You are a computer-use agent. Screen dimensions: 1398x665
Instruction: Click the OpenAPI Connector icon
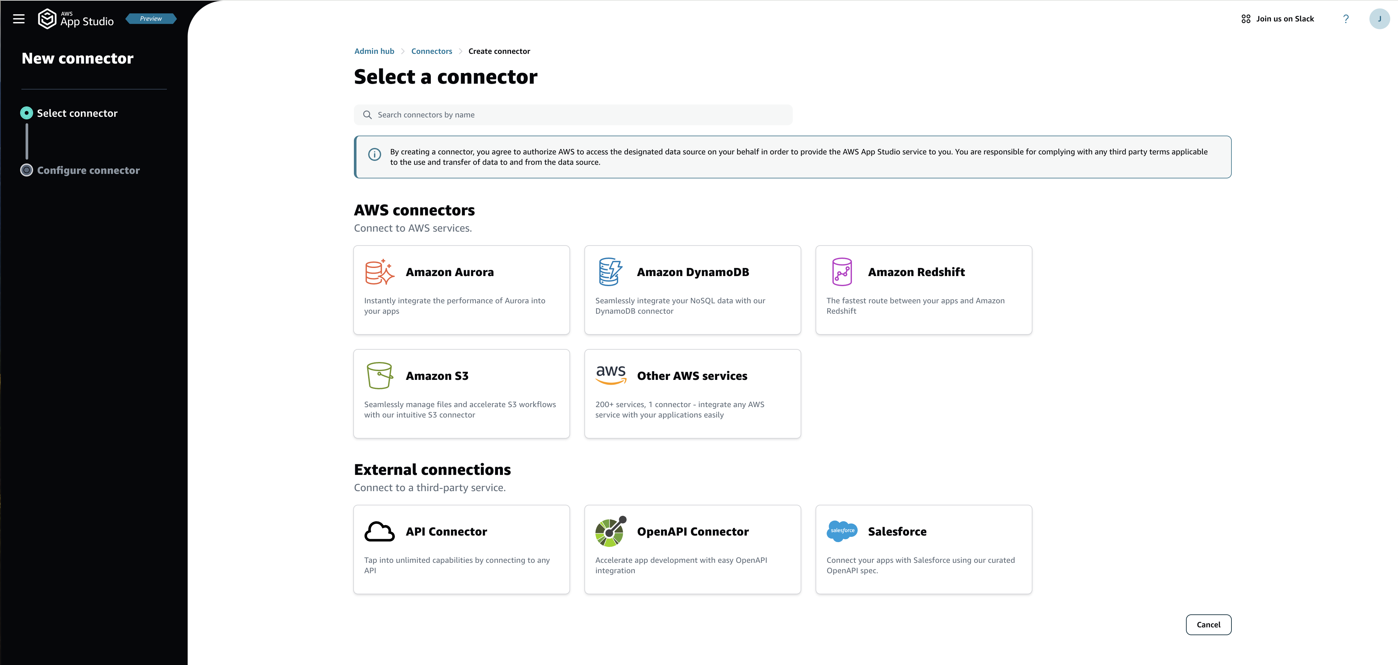click(x=611, y=532)
